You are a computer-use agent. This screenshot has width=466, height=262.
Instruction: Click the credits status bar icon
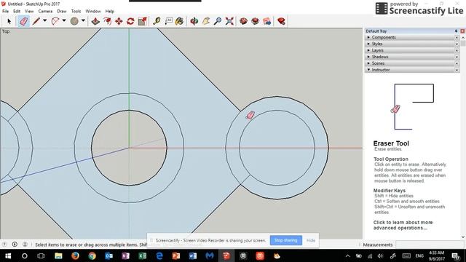[15, 245]
